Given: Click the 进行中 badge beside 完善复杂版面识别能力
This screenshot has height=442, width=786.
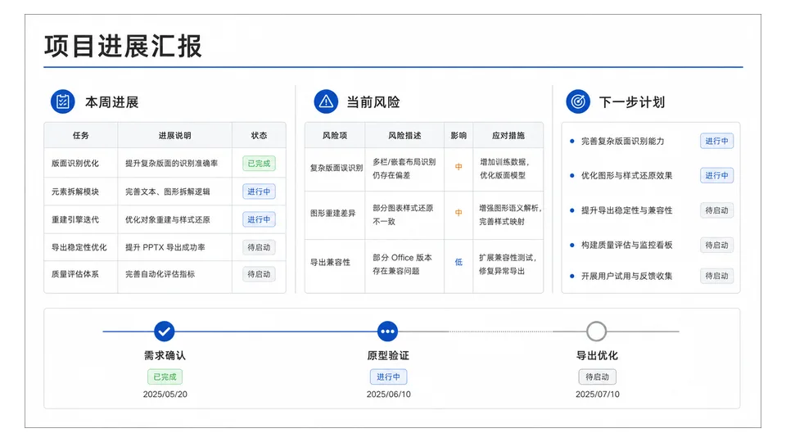Looking at the screenshot, I should (x=717, y=141).
